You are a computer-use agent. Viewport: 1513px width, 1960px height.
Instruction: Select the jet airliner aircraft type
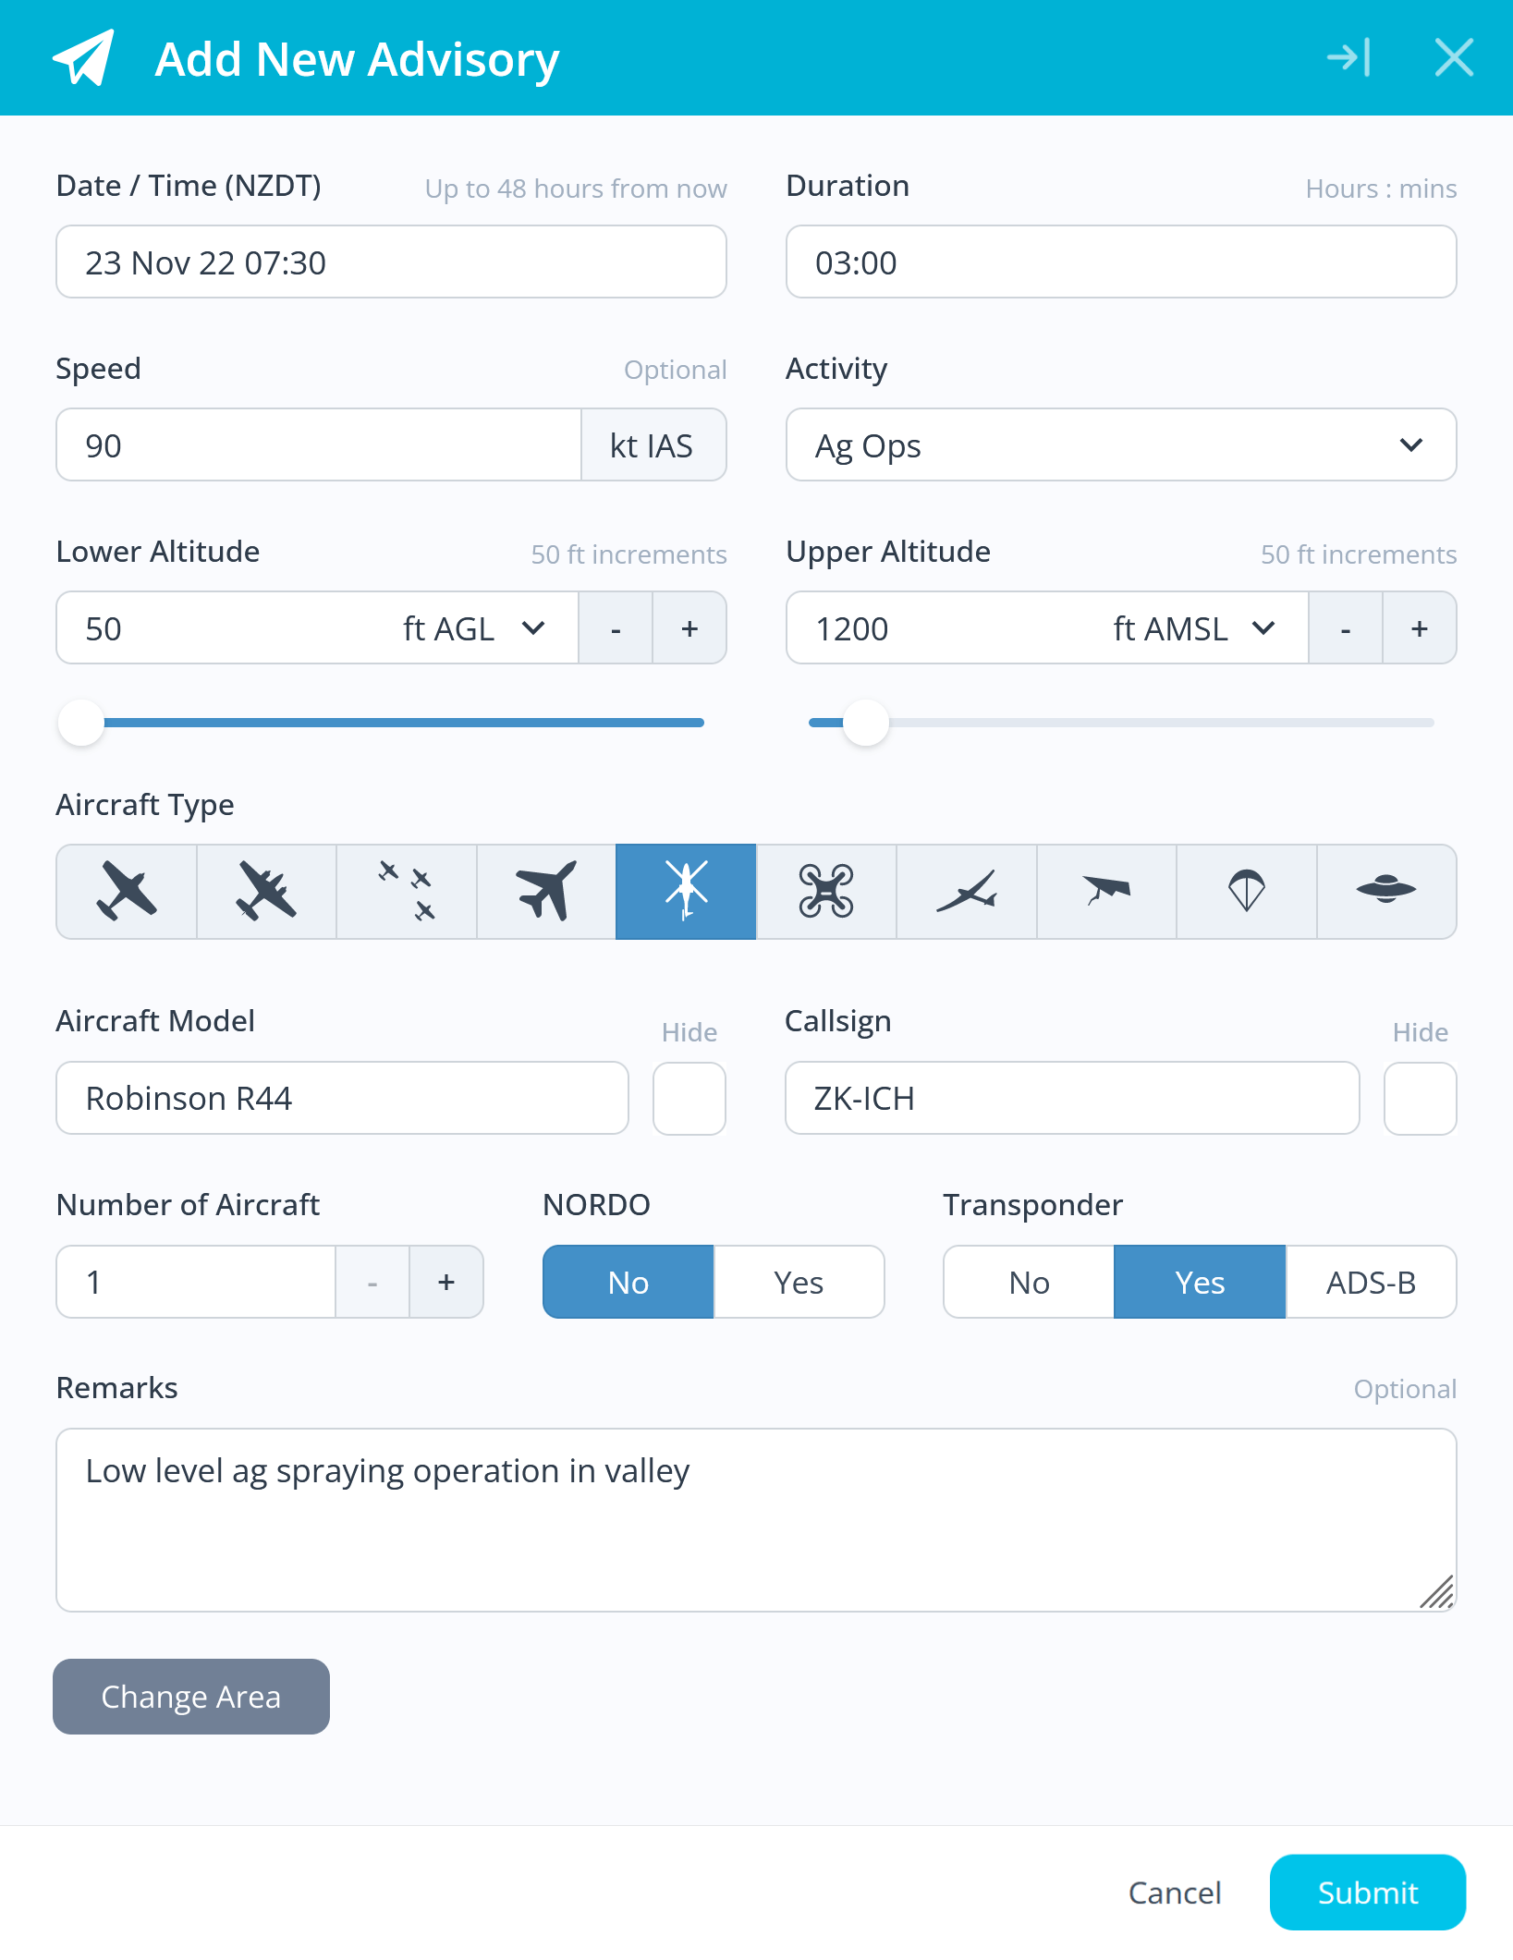546,891
